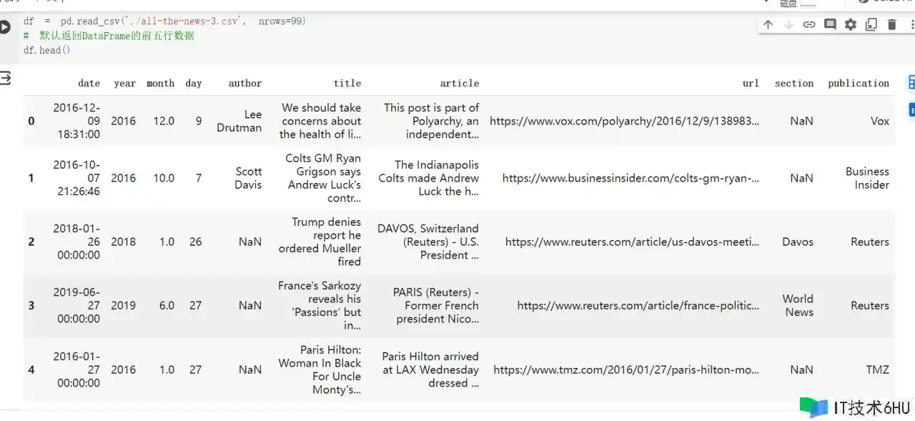Click the 'publication' column header
Viewport: 915px width, 421px height.
(x=859, y=84)
